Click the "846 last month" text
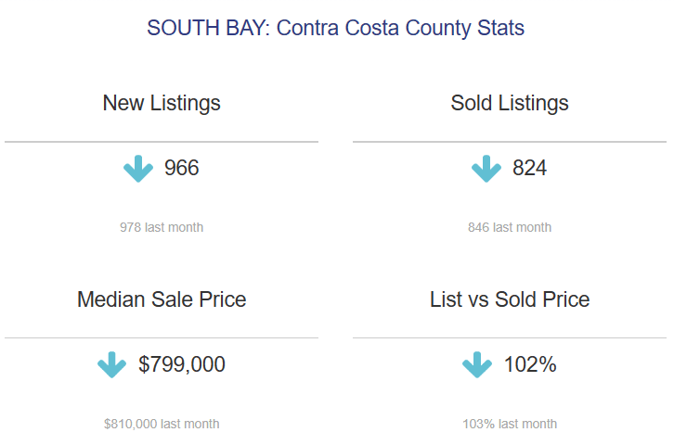Screen dimensions: 674x445 tap(510, 227)
